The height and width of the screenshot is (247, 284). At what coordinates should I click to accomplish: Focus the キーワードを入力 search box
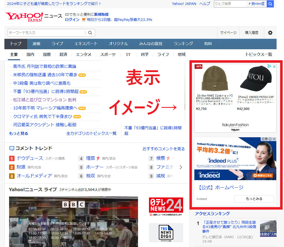point(46,33)
